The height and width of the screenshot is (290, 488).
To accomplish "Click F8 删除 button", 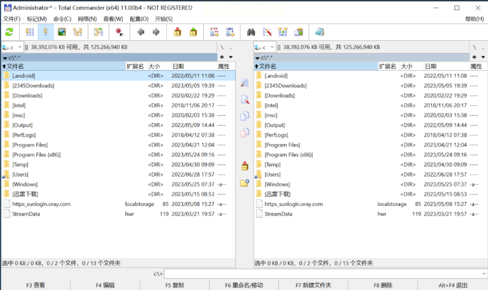I will [x=383, y=285].
